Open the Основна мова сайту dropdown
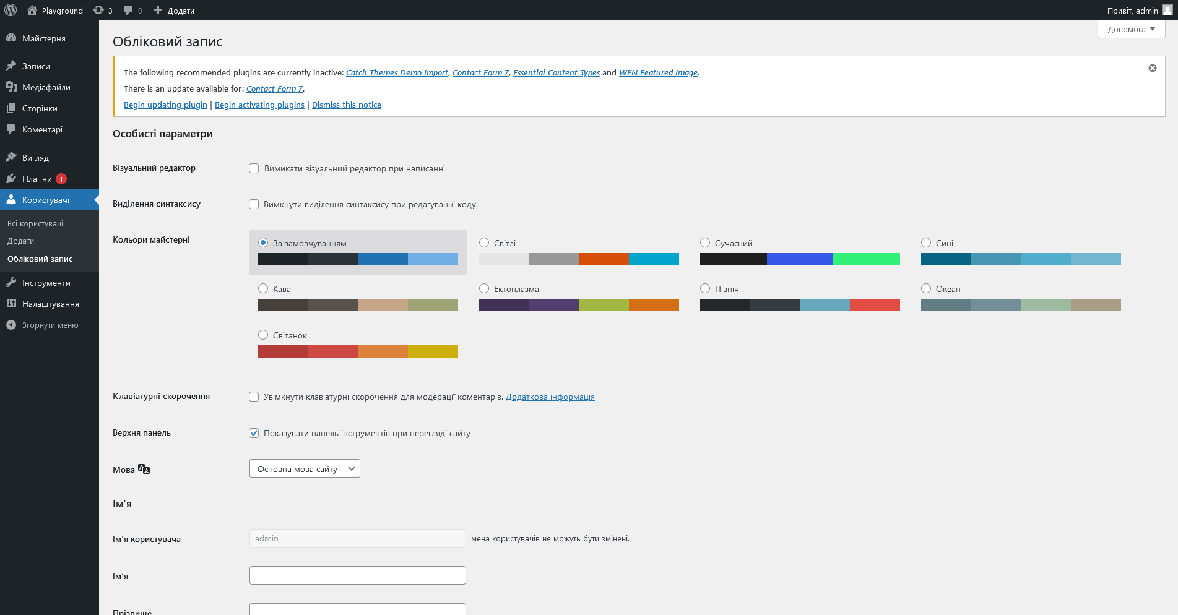This screenshot has width=1178, height=615. (305, 468)
